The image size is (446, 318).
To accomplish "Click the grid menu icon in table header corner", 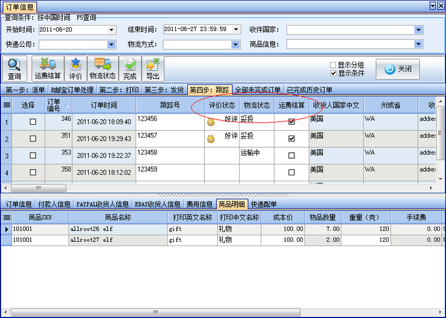I will point(6,105).
